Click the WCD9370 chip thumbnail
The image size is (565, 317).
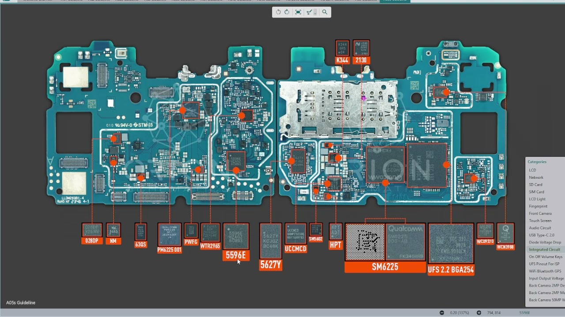coord(485,231)
